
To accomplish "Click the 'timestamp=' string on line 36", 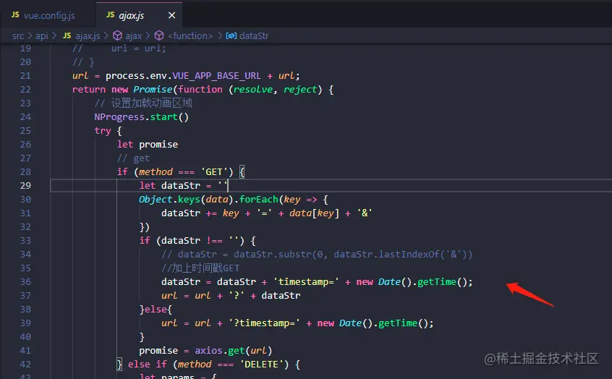I will [306, 282].
